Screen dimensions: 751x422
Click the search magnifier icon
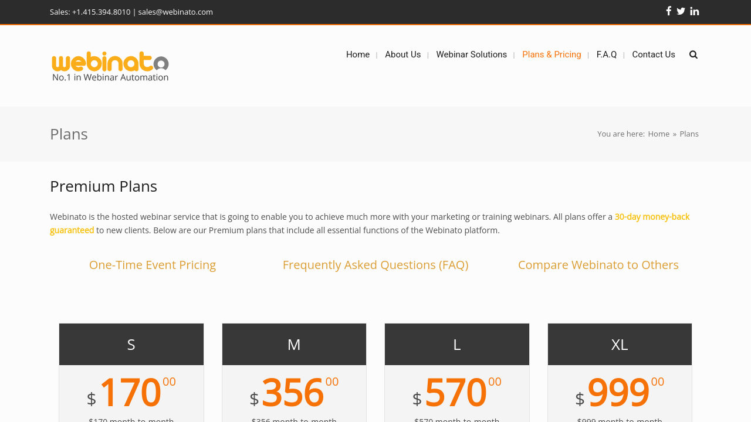[693, 55]
